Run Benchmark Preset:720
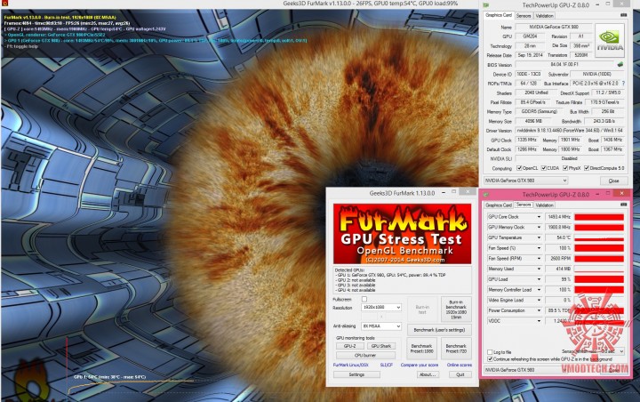This screenshot has width=640, height=402. pos(456,349)
